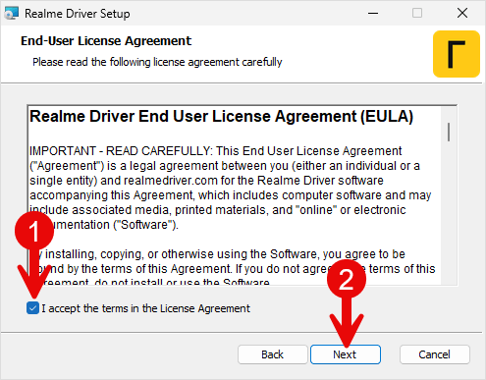Image resolution: width=486 pixels, height=380 pixels.
Task: Click the 'I accept the terms in the License Agreement' label
Action: click(x=145, y=308)
